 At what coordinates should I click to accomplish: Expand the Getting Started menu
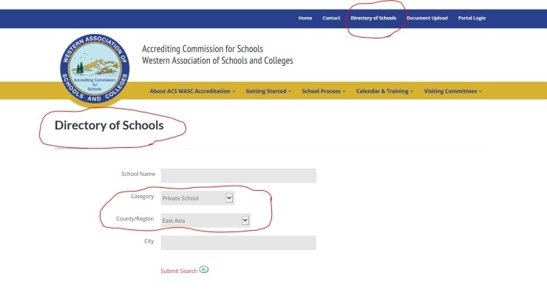pos(268,91)
